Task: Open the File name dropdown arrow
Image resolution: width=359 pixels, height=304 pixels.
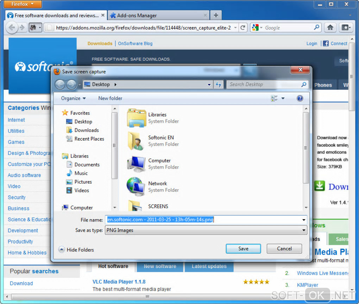Action: [x=304, y=220]
